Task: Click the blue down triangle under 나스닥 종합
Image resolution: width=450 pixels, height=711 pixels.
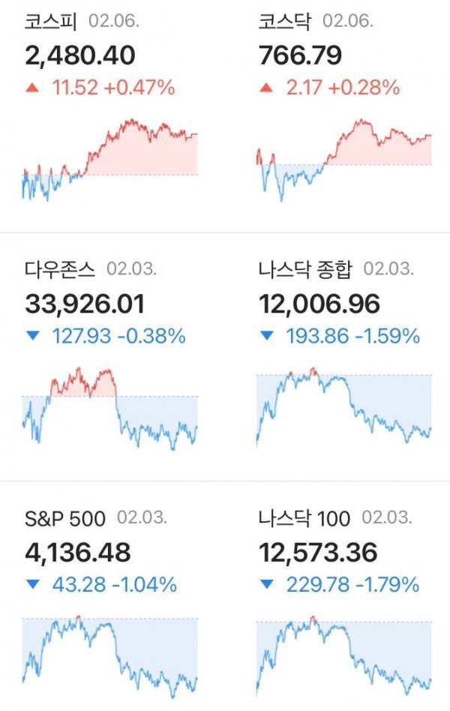Action: [x=267, y=335]
